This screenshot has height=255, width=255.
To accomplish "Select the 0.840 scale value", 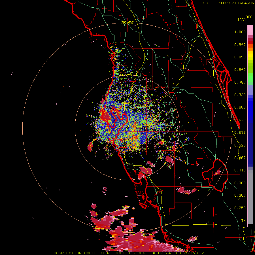I will pyautogui.click(x=240, y=70).
